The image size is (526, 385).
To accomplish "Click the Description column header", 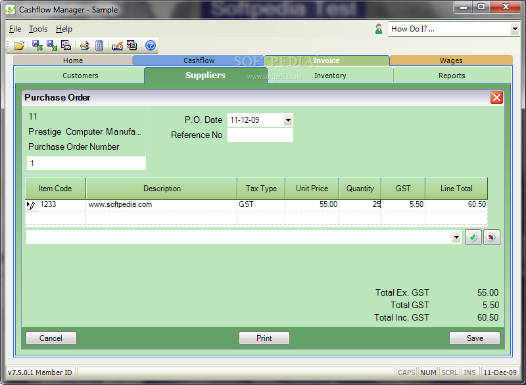I will coord(162,189).
